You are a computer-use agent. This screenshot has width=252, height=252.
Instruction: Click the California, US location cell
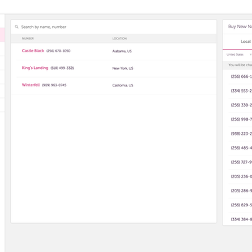(x=123, y=85)
